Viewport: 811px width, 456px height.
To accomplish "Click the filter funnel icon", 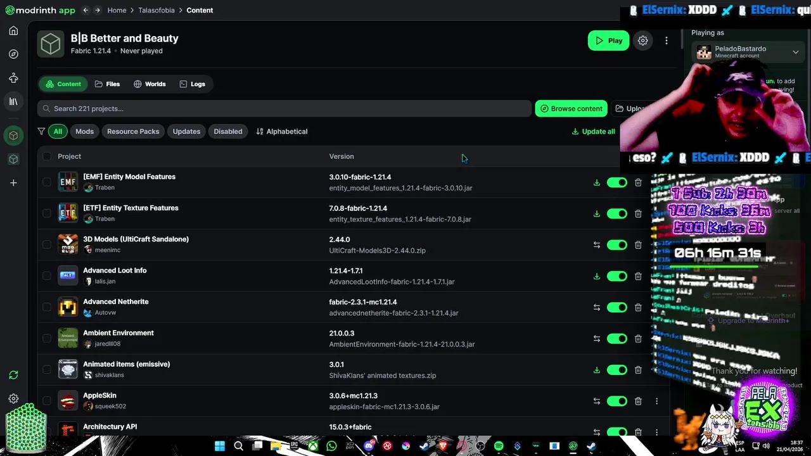I will tap(41, 132).
